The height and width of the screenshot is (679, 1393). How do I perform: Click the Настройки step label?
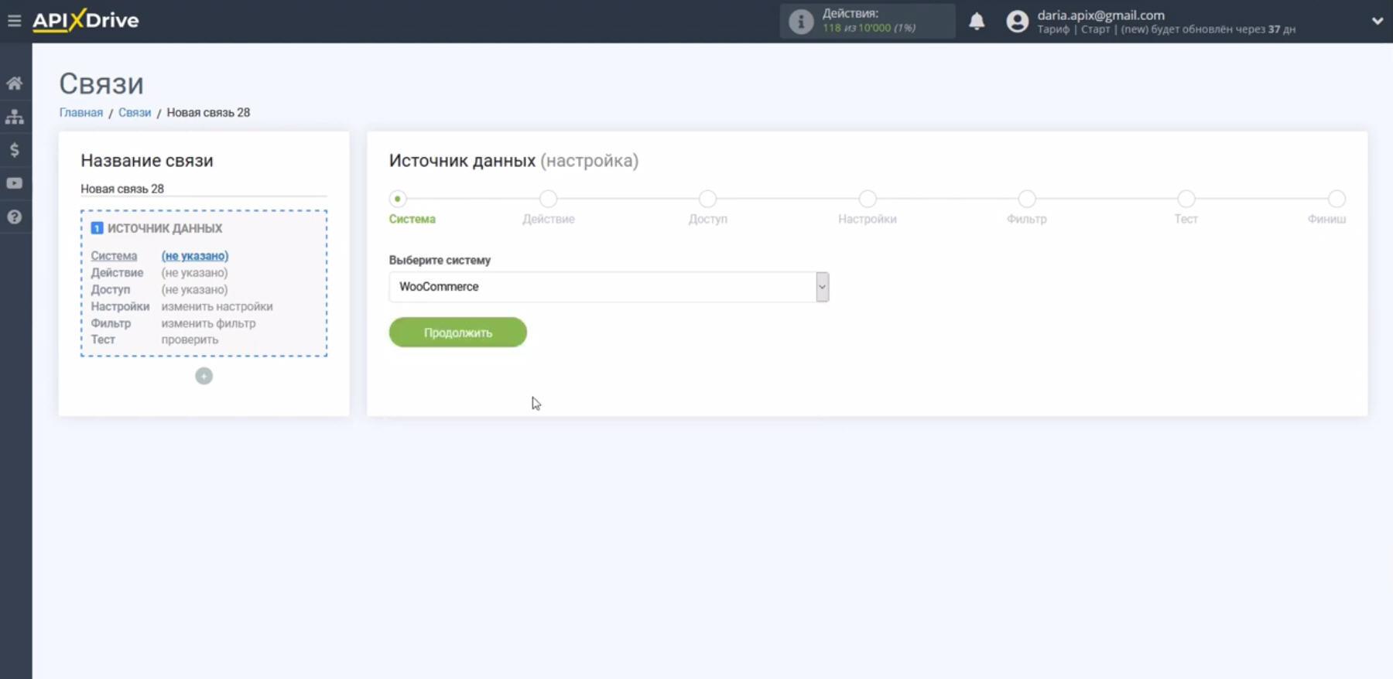[868, 219]
